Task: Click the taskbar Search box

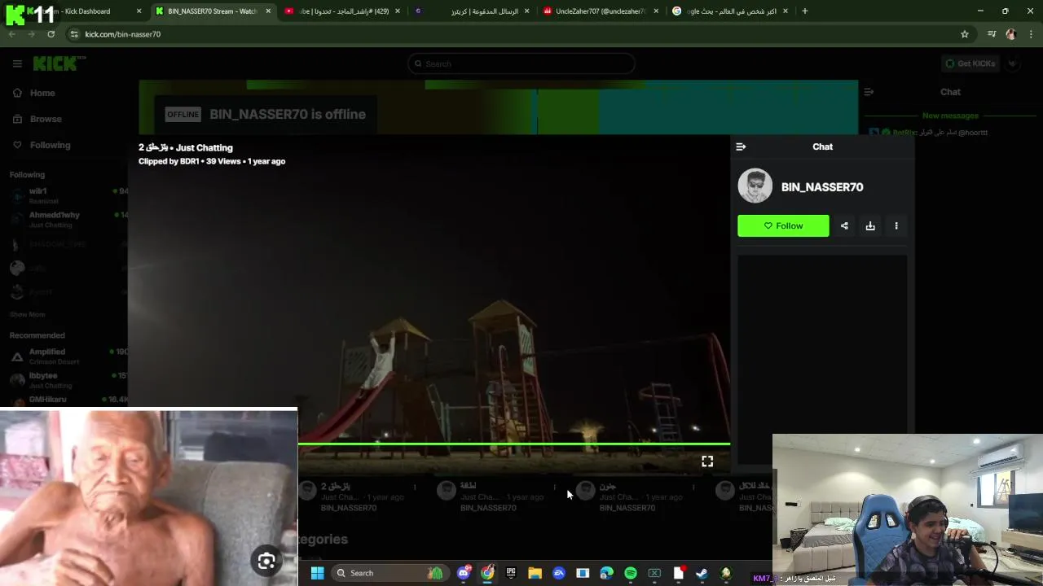Action: [389, 573]
